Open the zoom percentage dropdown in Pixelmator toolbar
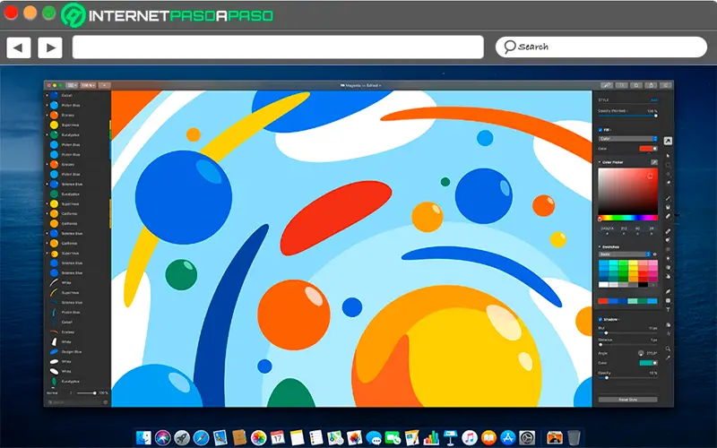 (x=88, y=85)
